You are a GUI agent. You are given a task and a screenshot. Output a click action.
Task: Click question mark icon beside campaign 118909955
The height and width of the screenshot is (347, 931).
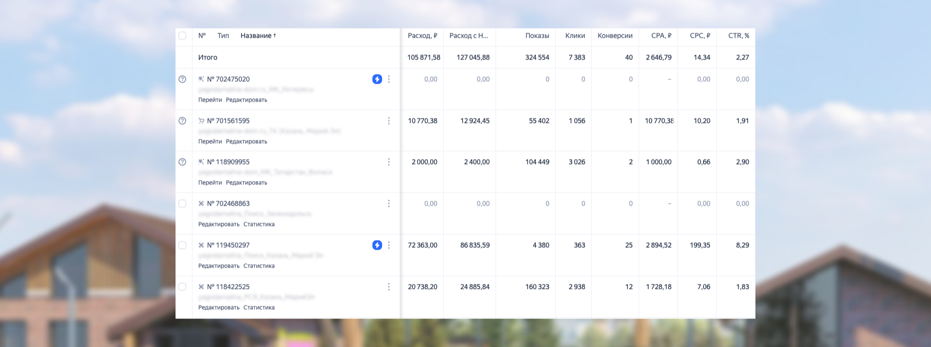(182, 162)
